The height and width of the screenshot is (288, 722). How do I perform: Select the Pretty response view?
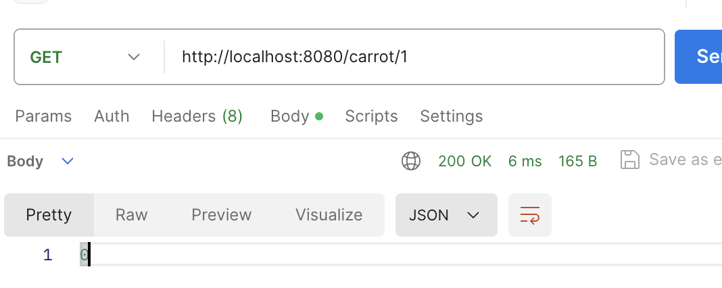49,215
